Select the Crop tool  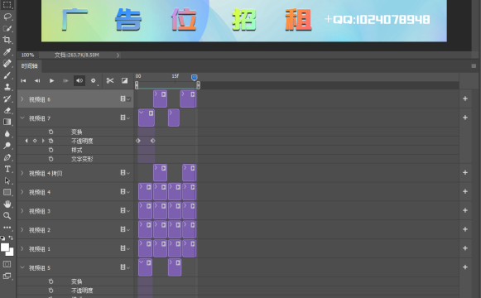point(7,40)
